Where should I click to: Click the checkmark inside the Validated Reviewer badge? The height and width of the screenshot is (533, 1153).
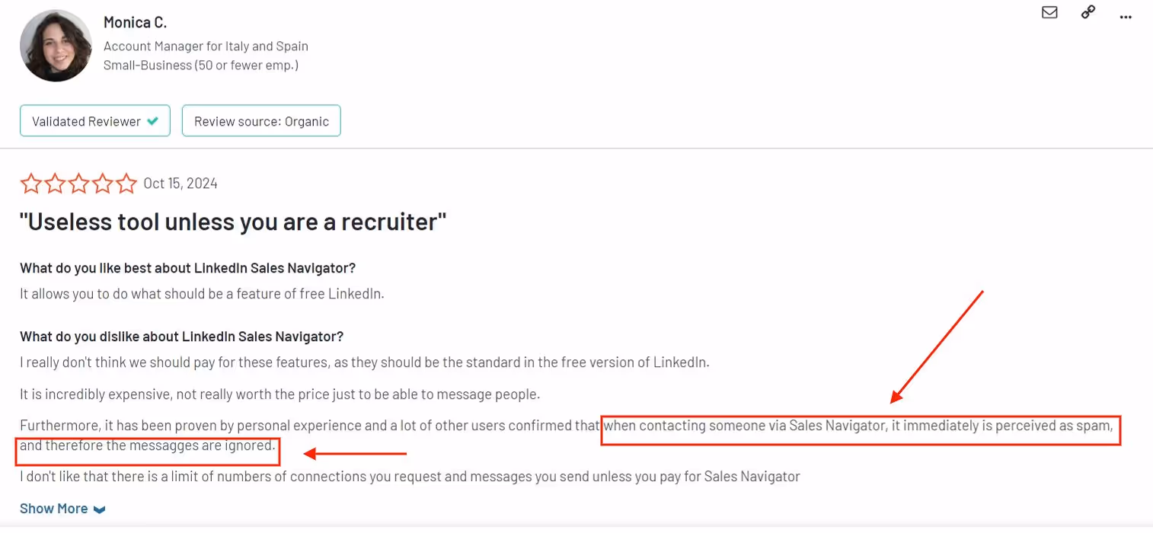(x=153, y=120)
